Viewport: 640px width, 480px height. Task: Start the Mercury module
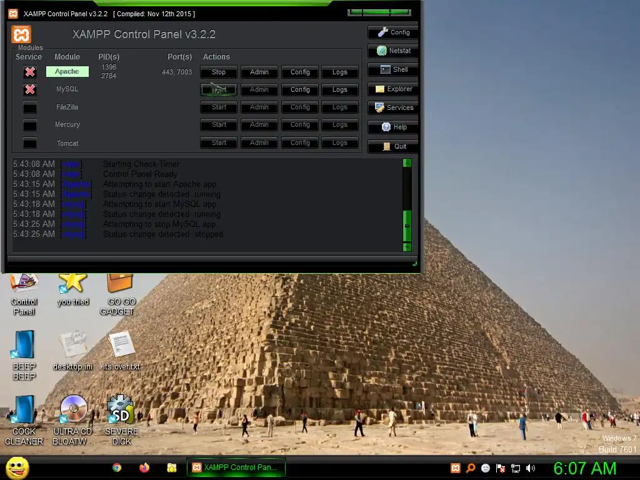coord(219,124)
